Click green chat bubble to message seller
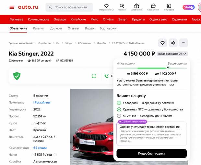 94,76
